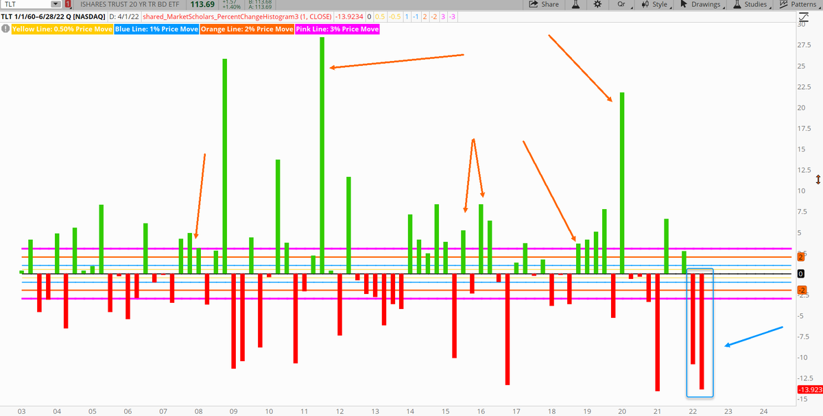Click ISHARES TRUST 20 YR TR BD ETF description
Screen dimensions: 823x416
point(129,4)
